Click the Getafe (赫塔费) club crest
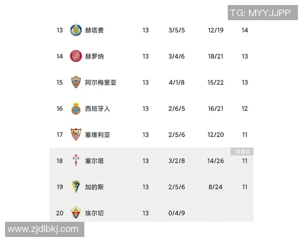Viewport: 303px width, 242px height. [76, 30]
